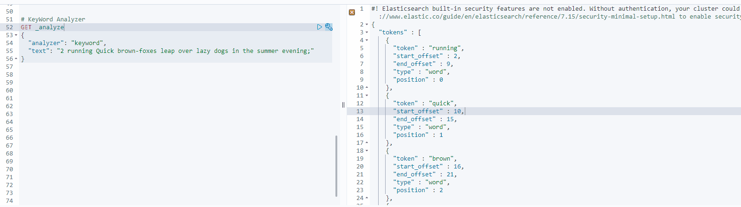Click fold marker at response line 17

(x=367, y=143)
